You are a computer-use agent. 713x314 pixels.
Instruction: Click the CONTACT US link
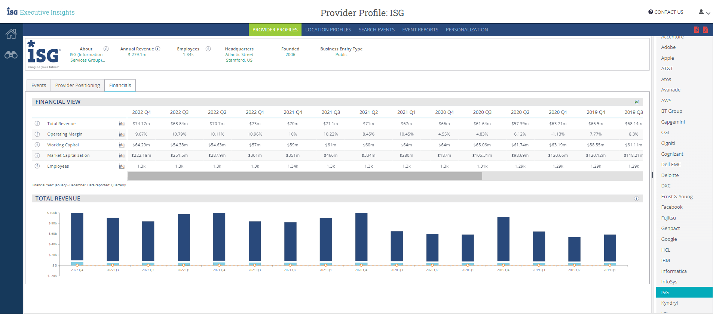tap(666, 12)
